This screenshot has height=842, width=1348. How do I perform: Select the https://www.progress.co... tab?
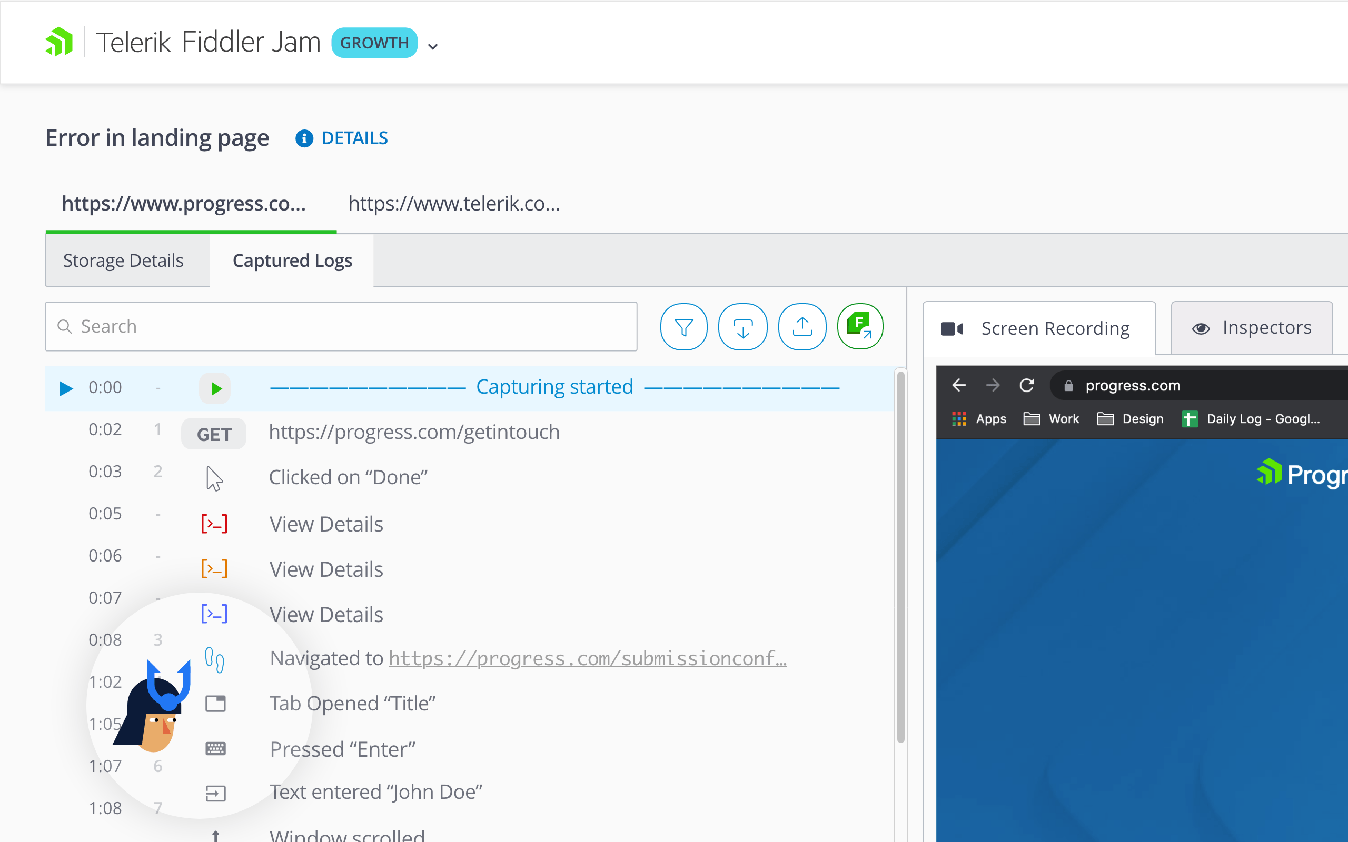(184, 204)
